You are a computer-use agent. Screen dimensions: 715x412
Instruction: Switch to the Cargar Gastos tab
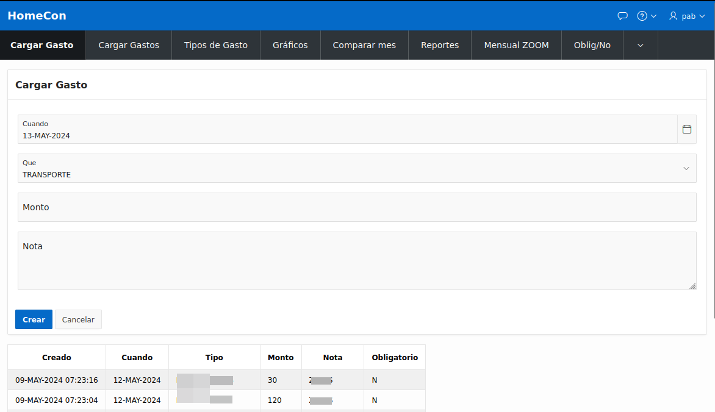point(128,44)
